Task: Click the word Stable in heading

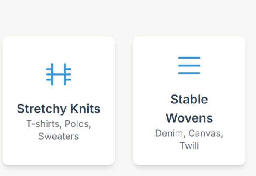Action: tap(189, 99)
